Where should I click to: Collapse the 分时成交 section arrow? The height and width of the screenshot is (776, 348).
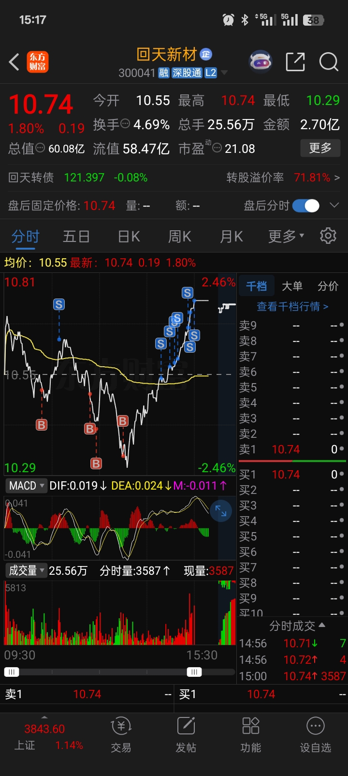322,625
